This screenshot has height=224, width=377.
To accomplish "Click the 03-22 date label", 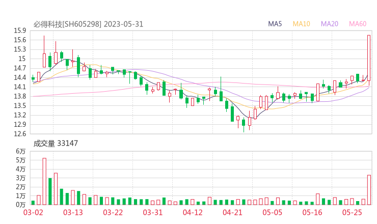I will pyautogui.click(x=113, y=212).
